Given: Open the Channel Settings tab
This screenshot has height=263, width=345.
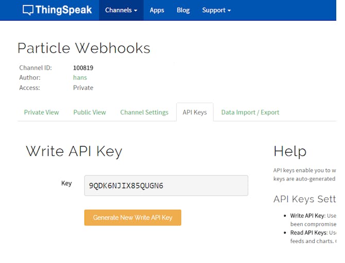Looking at the screenshot, I should tap(144, 112).
